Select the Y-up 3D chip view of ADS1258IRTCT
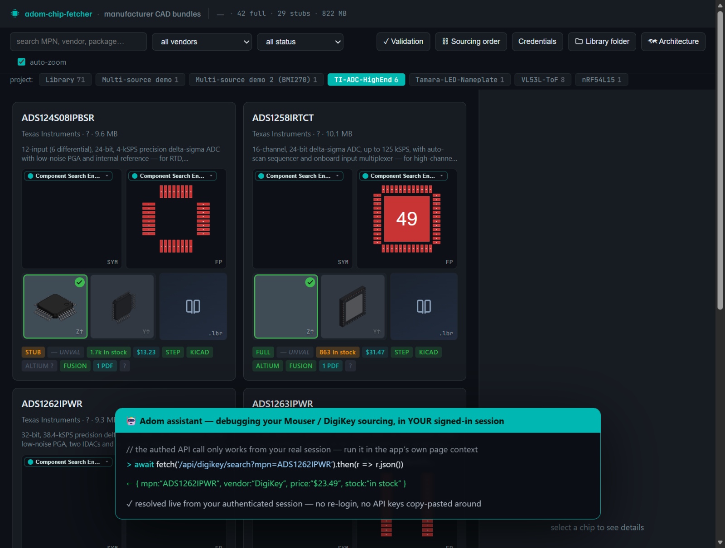725x548 pixels. point(353,306)
